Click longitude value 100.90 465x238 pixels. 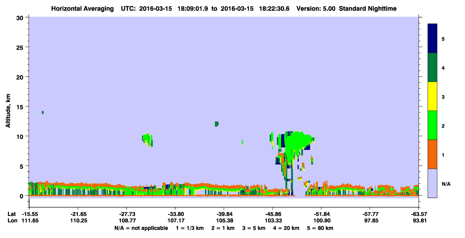coord(321,221)
